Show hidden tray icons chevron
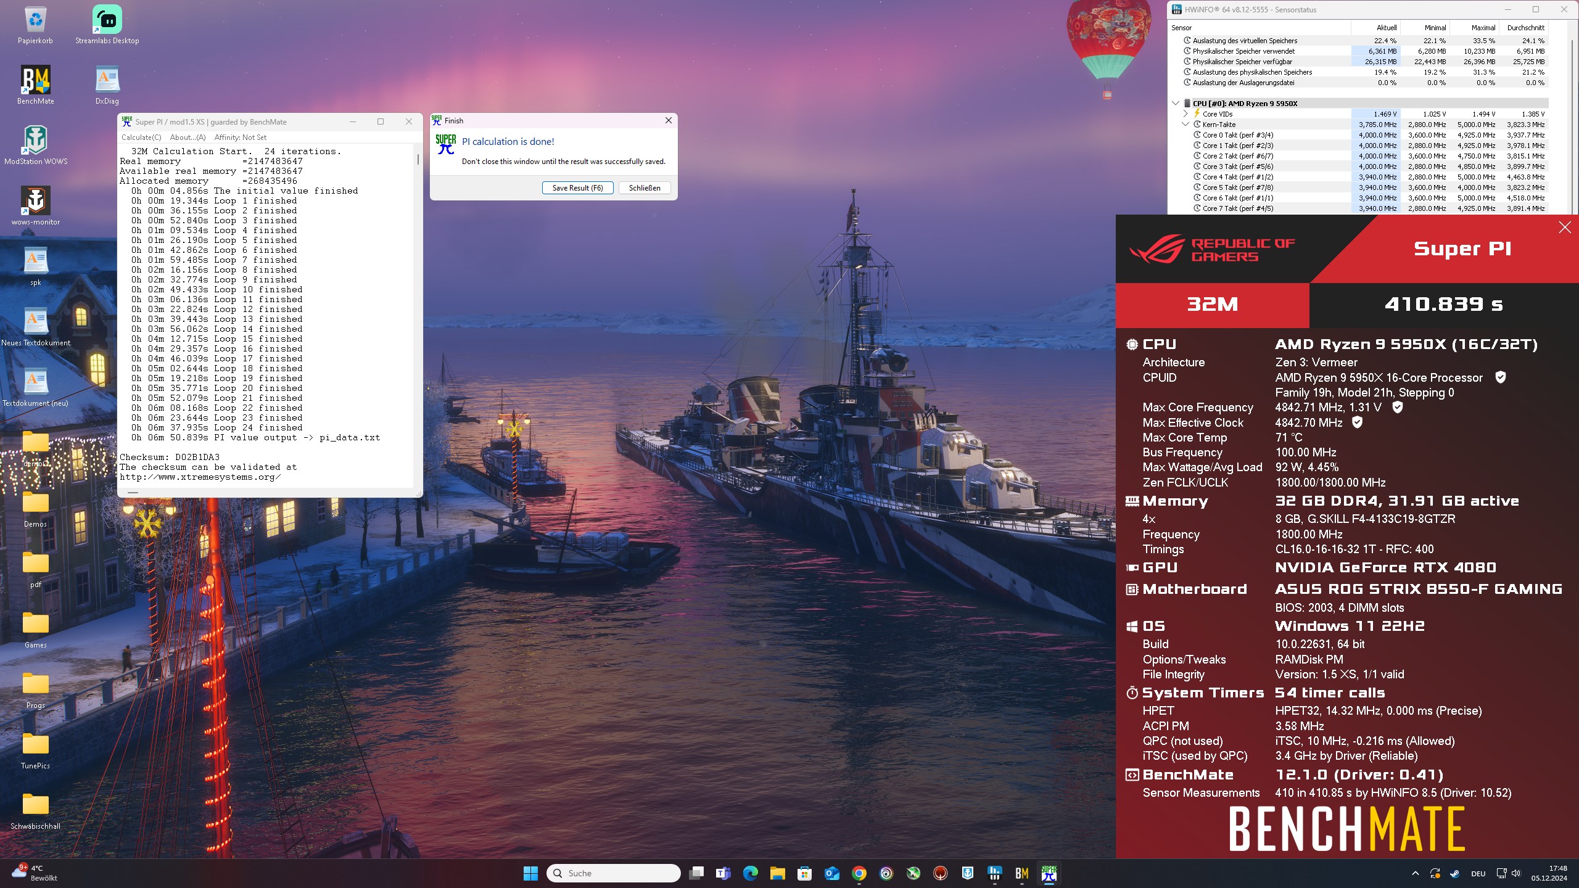This screenshot has height=888, width=1579. (1416, 873)
